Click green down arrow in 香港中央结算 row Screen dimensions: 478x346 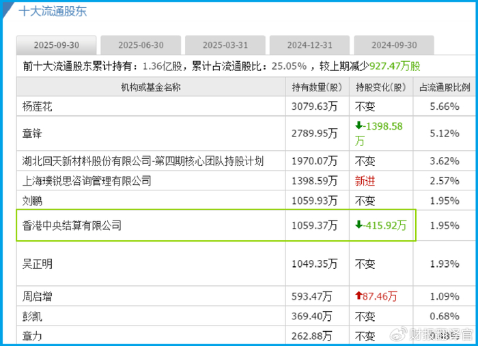point(358,225)
